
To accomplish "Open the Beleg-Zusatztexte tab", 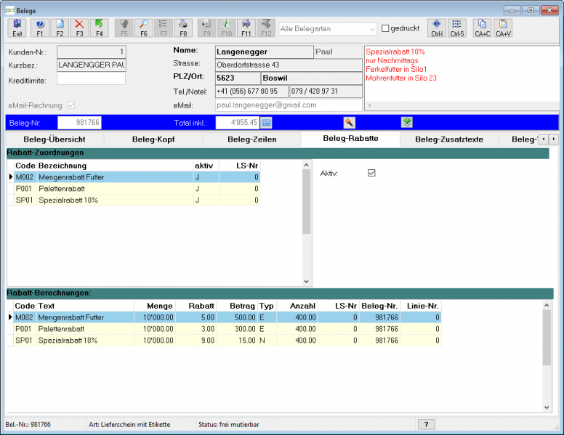I will 449,139.
